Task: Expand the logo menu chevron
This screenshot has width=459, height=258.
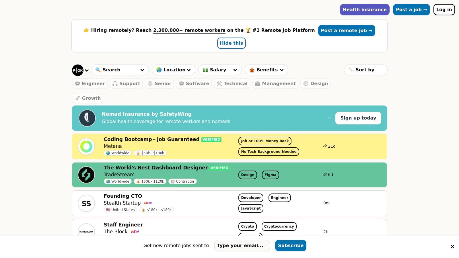Action: tap(87, 71)
